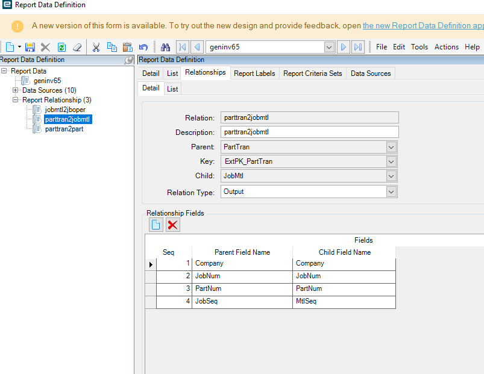
Task: Delete the selected relationship field
Action: click(x=173, y=225)
